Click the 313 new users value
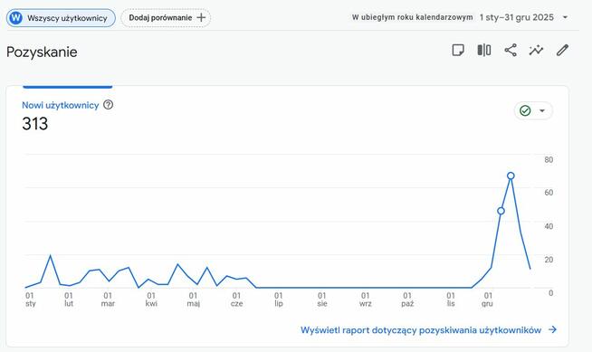 click(x=35, y=124)
